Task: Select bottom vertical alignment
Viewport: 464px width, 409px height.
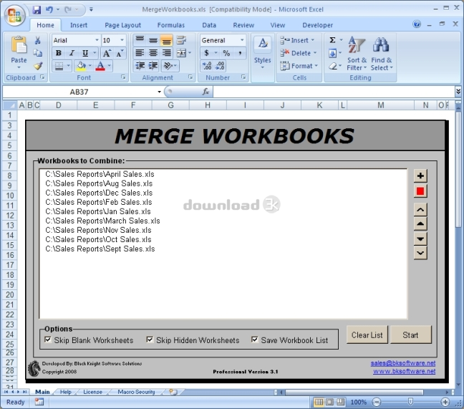Action: [x=167, y=40]
